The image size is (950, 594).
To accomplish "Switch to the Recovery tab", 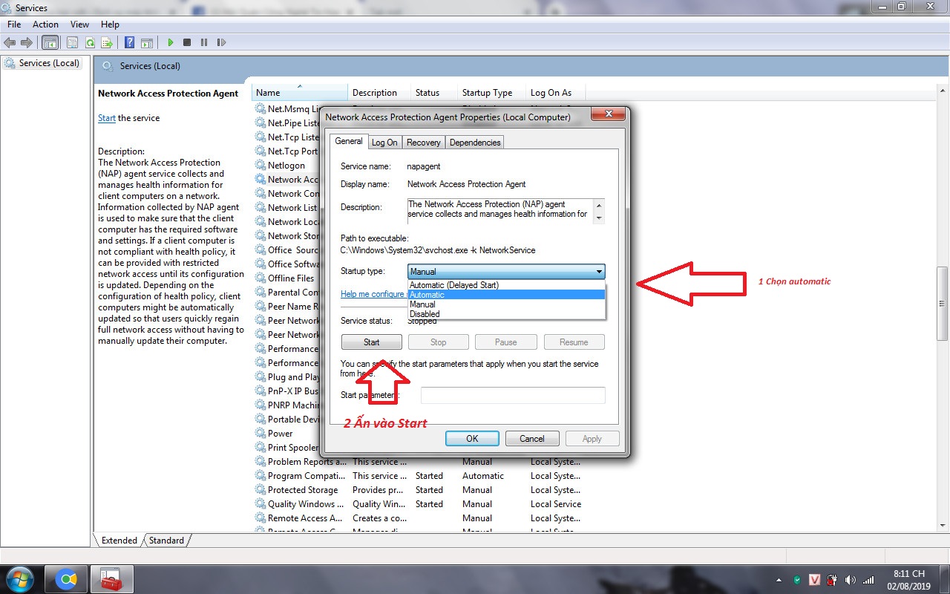I will point(424,143).
